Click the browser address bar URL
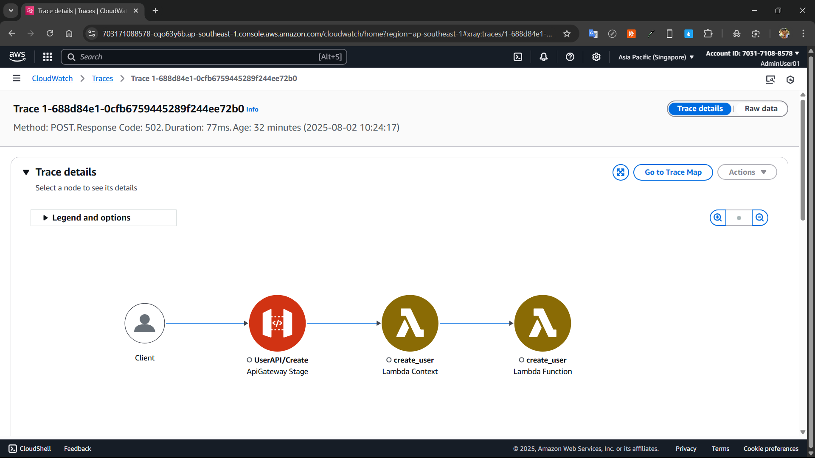The image size is (815, 458). tap(327, 34)
